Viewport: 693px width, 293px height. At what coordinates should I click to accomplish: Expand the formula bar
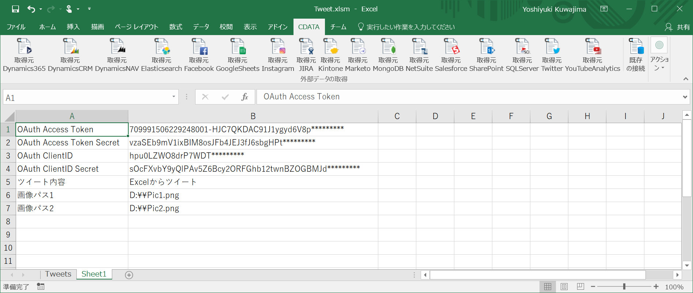click(685, 97)
